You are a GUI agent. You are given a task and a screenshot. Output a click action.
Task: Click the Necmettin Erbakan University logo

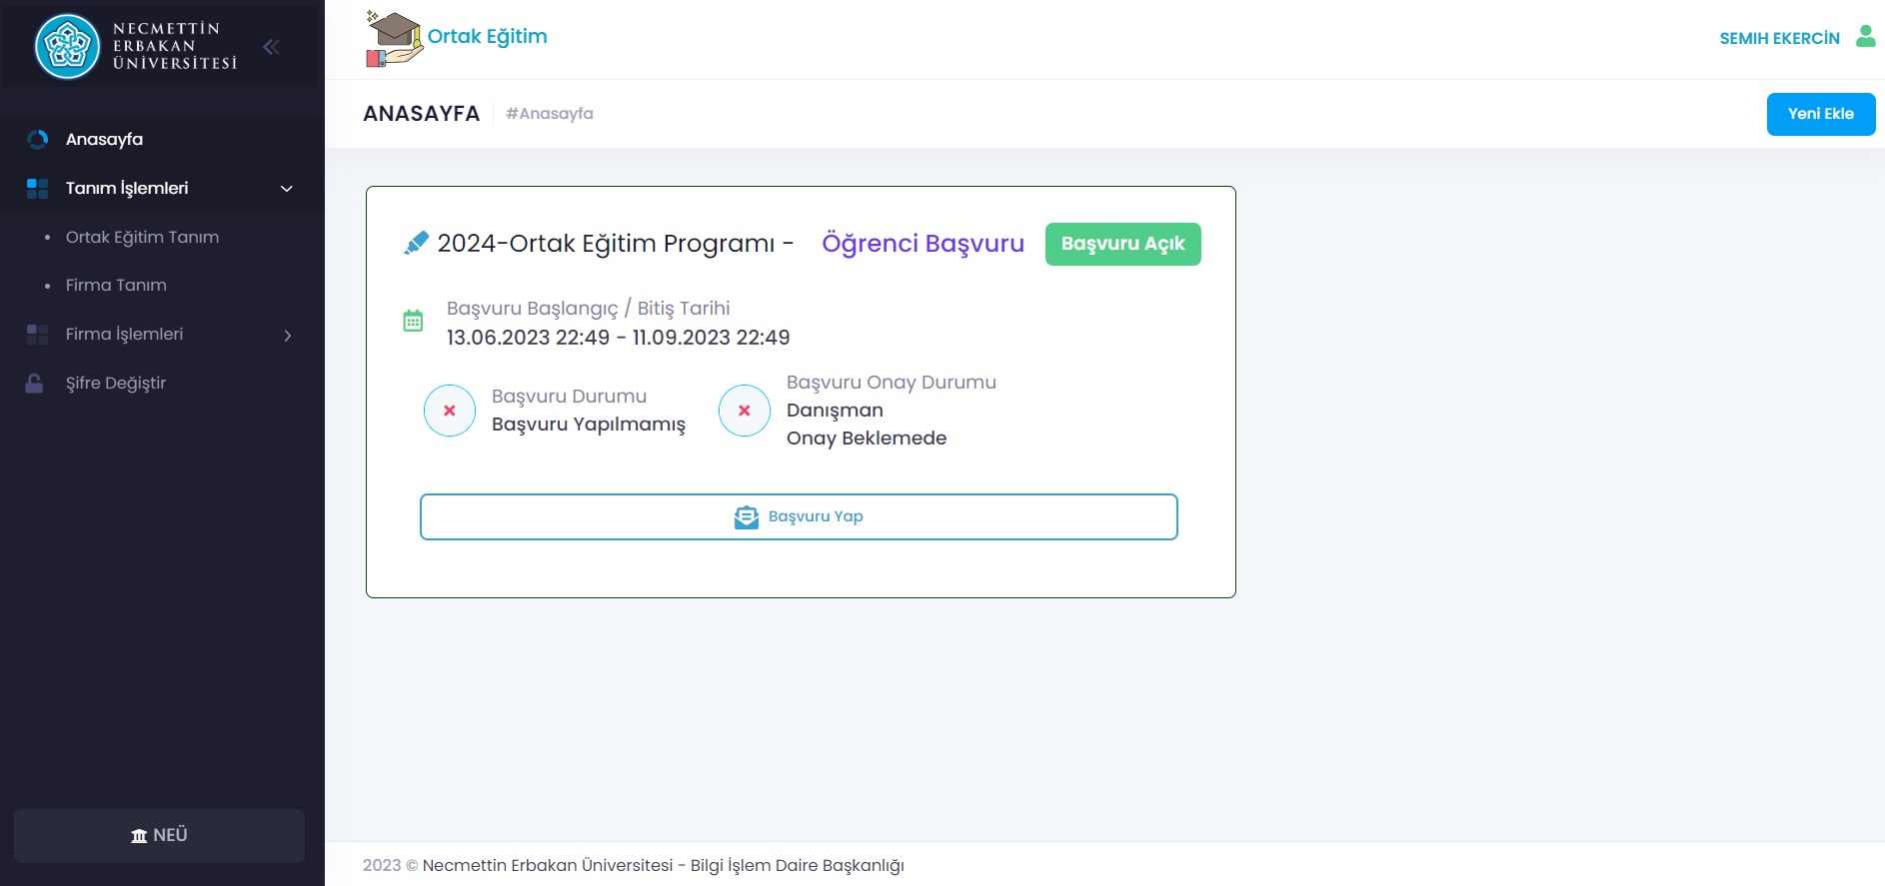pyautogui.click(x=68, y=46)
